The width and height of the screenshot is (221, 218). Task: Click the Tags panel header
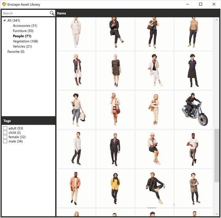click(x=28, y=121)
